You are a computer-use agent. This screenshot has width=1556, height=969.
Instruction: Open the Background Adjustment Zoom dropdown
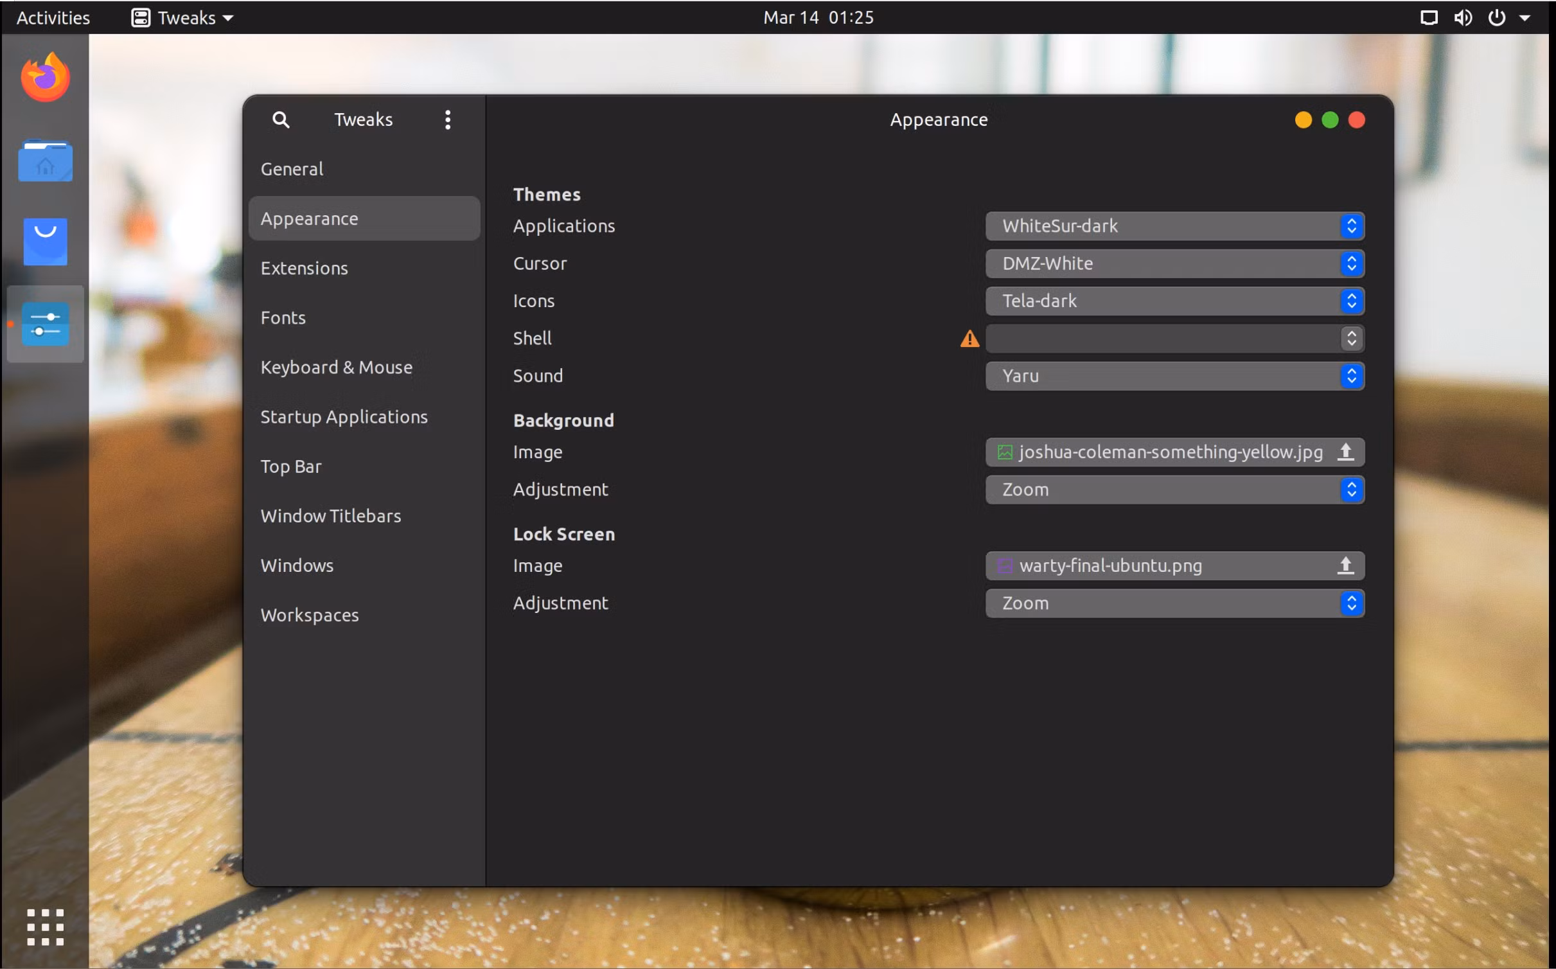1174,490
